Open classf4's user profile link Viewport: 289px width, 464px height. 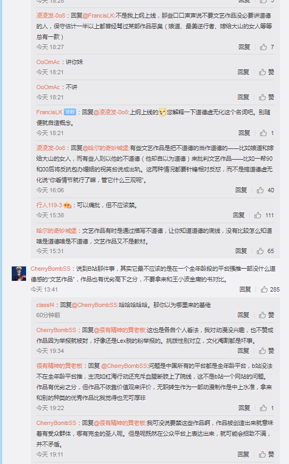click(x=45, y=305)
